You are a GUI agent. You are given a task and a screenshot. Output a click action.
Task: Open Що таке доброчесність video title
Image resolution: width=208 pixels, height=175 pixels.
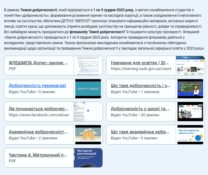pyautogui.click(x=140, y=86)
